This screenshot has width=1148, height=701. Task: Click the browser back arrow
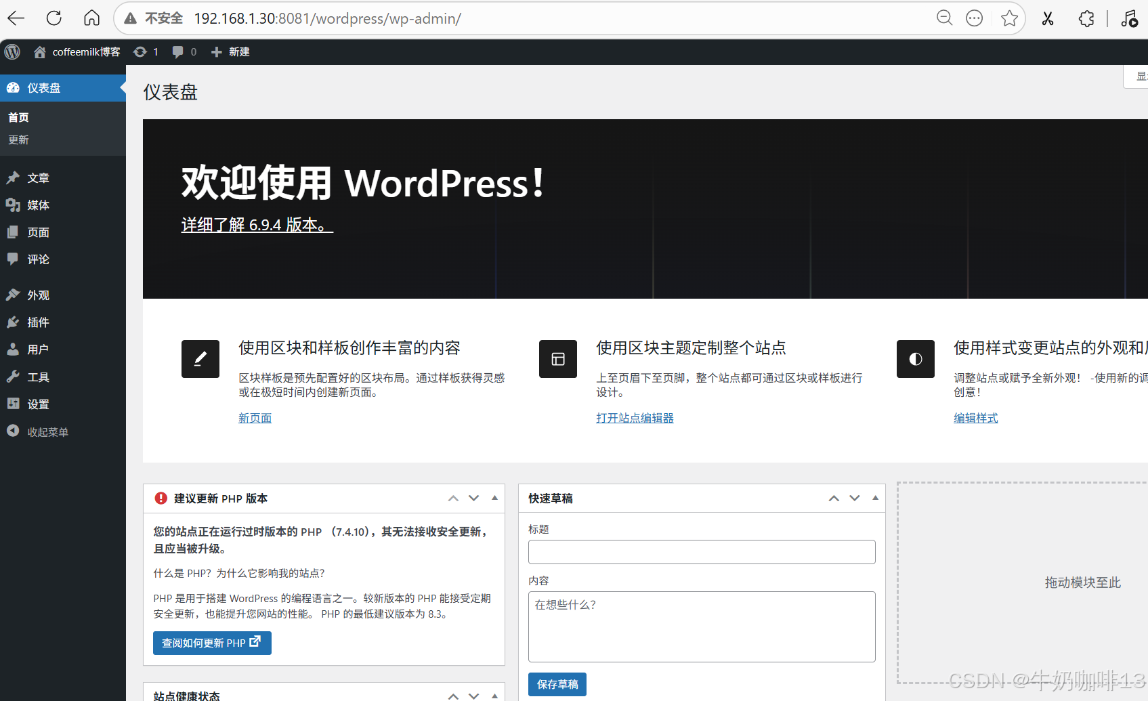pyautogui.click(x=16, y=18)
